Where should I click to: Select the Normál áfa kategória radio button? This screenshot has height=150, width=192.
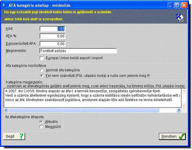pos(42,70)
